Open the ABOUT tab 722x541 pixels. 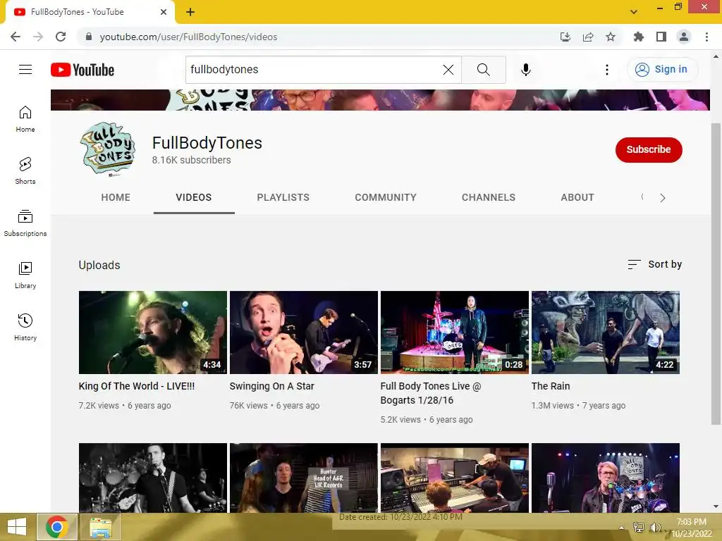pyautogui.click(x=577, y=197)
